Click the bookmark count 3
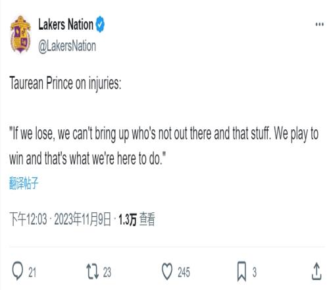The height and width of the screenshot is (290, 329). [x=255, y=272]
